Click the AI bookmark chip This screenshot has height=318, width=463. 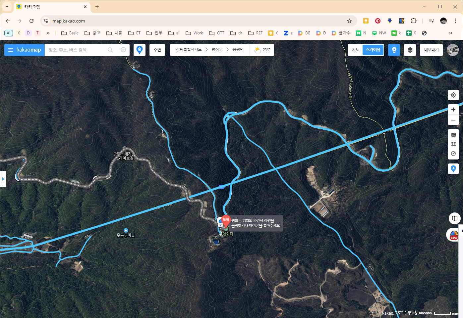8,33
